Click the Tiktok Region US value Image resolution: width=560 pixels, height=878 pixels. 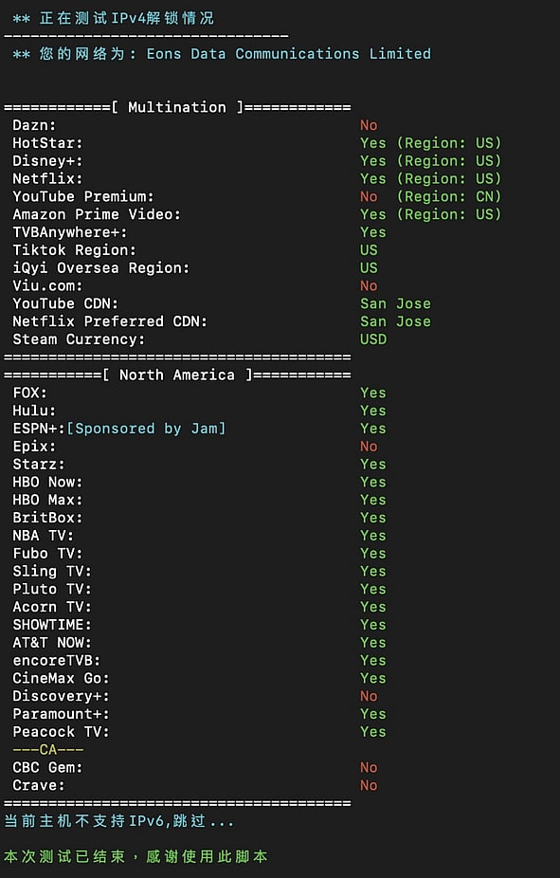(x=369, y=249)
